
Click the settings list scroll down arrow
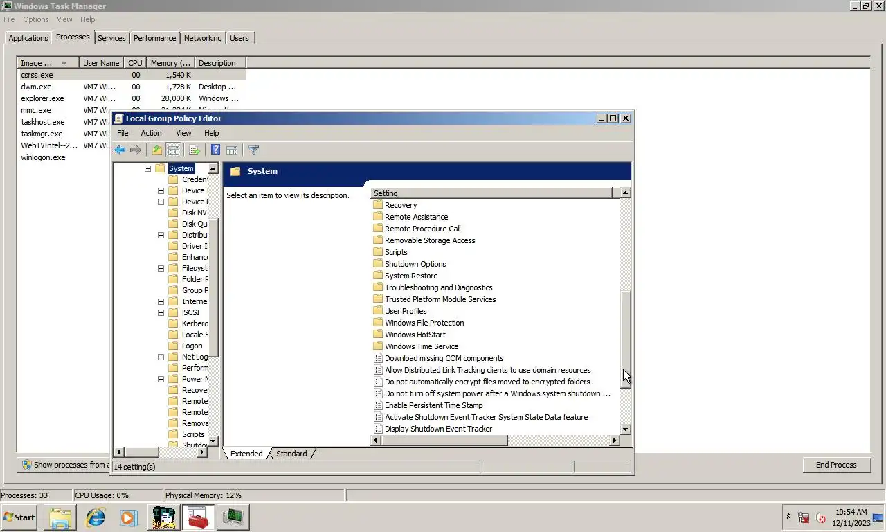(626, 429)
